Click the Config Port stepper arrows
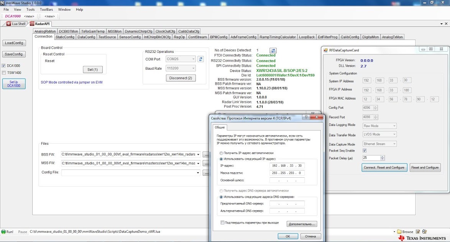 (375, 108)
